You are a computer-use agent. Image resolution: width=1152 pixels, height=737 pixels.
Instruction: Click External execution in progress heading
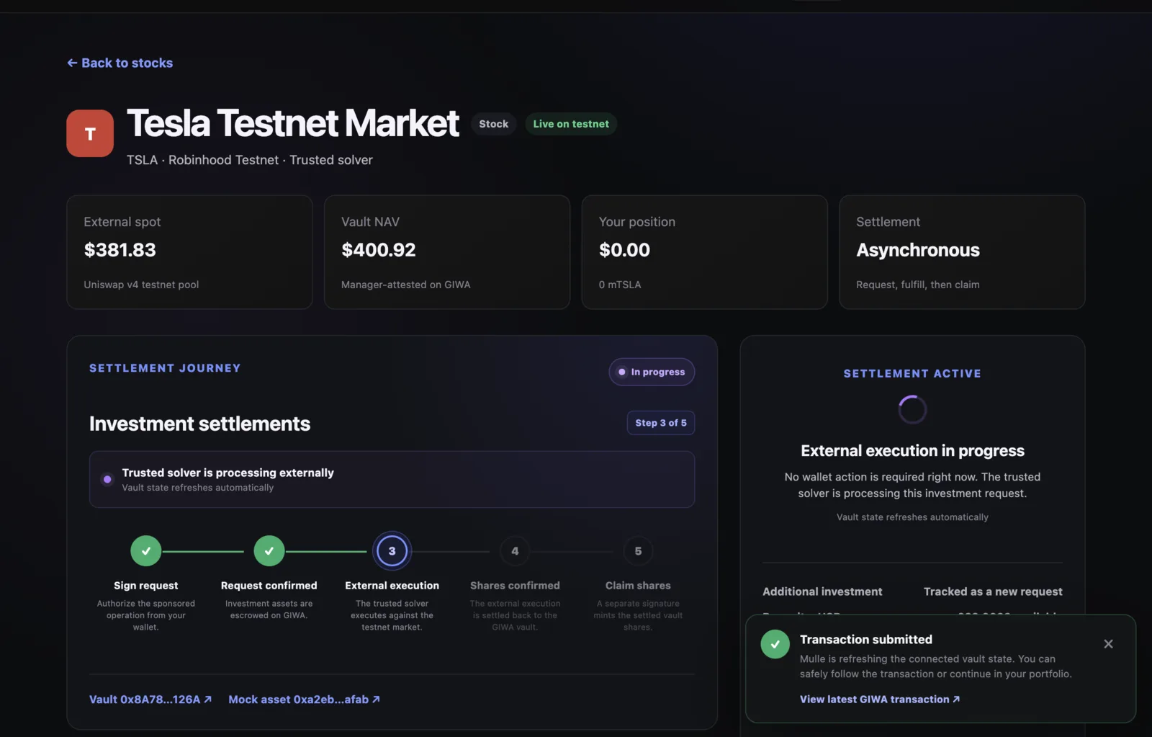click(x=912, y=451)
